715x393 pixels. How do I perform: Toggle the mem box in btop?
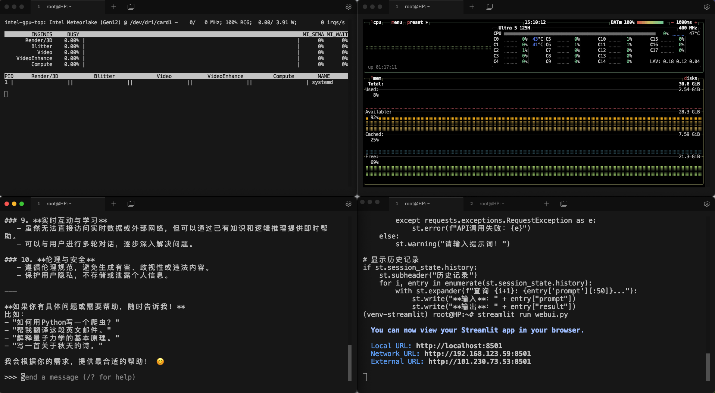click(x=377, y=78)
